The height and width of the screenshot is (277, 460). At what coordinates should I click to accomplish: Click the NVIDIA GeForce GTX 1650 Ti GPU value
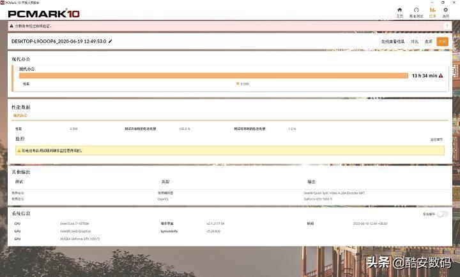tap(80, 239)
